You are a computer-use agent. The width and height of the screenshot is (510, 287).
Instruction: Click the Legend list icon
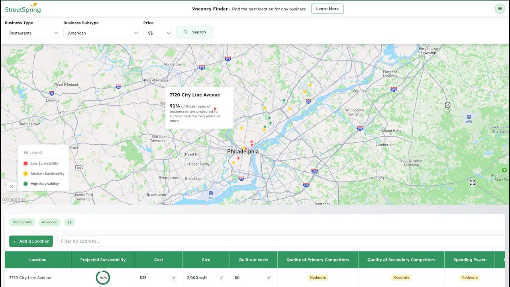pos(26,153)
